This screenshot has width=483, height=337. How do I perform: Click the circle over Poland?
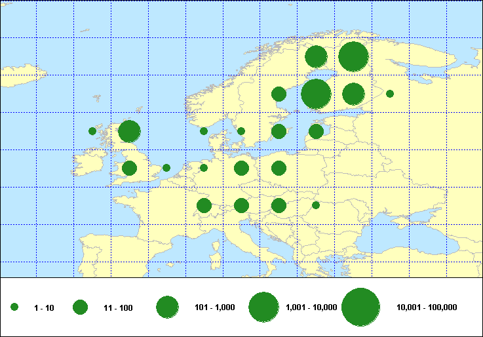click(x=279, y=168)
